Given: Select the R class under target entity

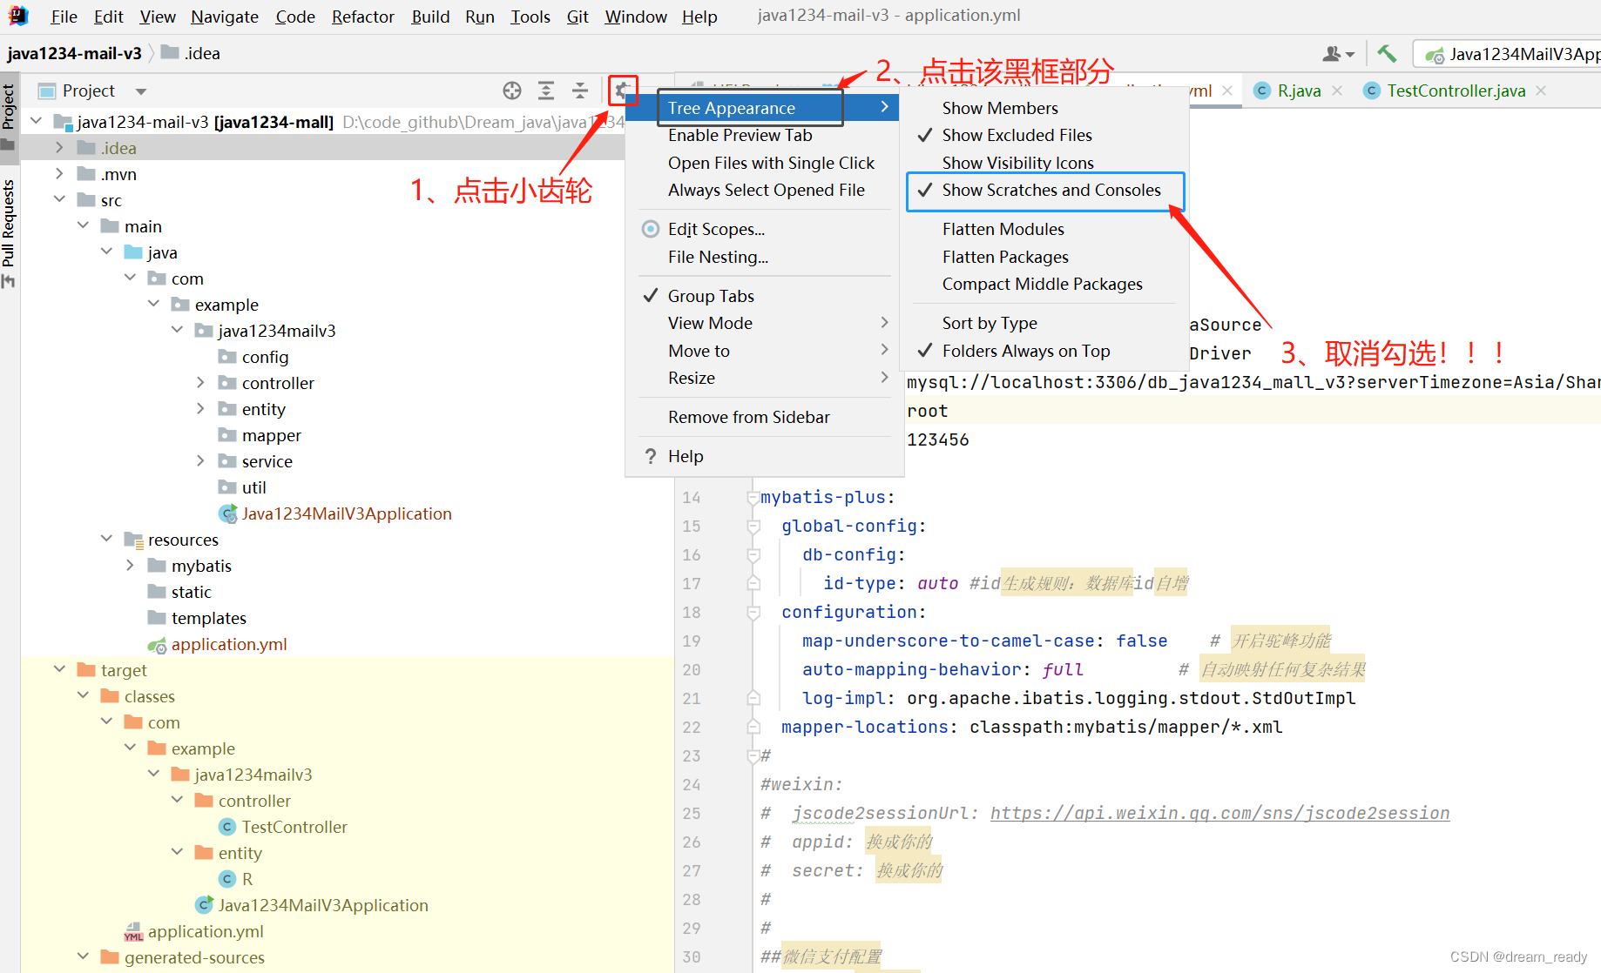Looking at the screenshot, I should [x=236, y=879].
